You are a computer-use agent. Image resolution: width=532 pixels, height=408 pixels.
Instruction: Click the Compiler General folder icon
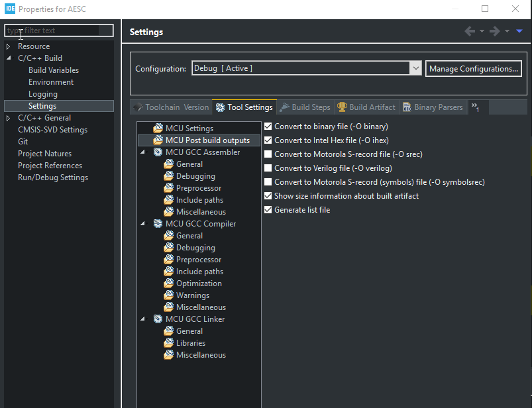click(x=169, y=236)
